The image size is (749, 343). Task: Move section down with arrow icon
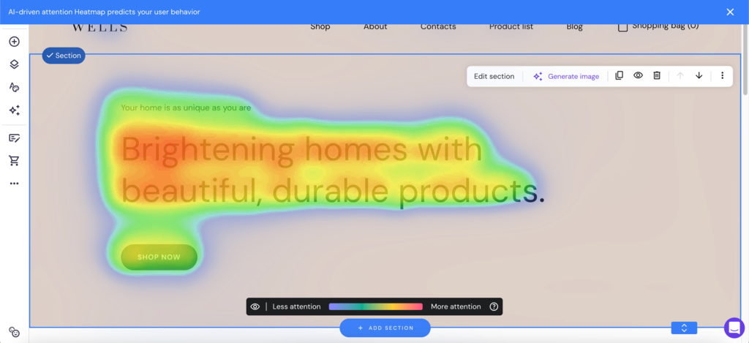pos(699,75)
